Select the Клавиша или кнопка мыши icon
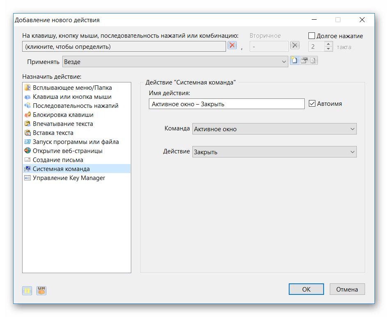Screen dimensions: 388x317 [x=27, y=97]
